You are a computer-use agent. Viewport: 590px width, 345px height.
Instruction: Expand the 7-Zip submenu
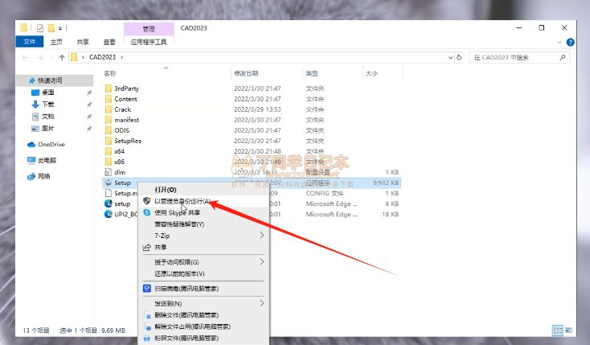(203, 236)
